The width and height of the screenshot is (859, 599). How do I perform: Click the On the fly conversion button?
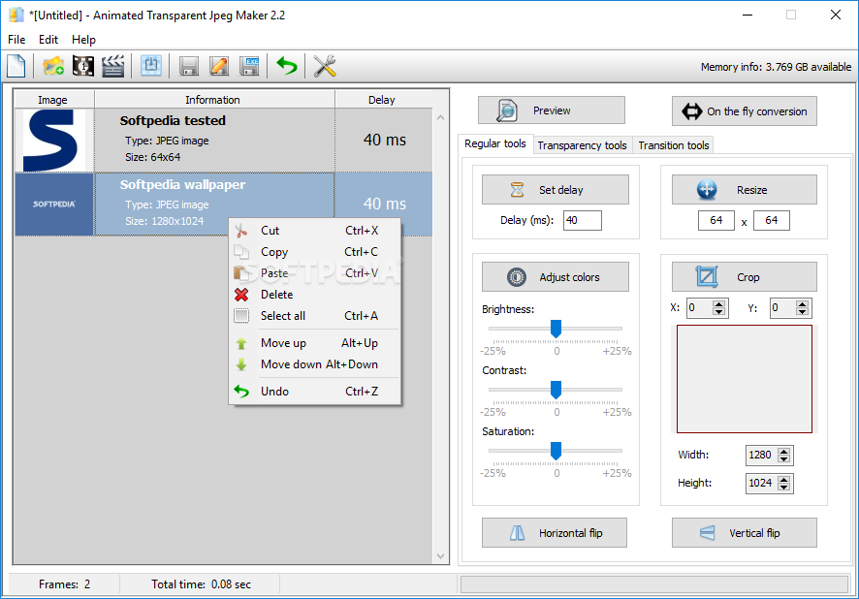744,110
